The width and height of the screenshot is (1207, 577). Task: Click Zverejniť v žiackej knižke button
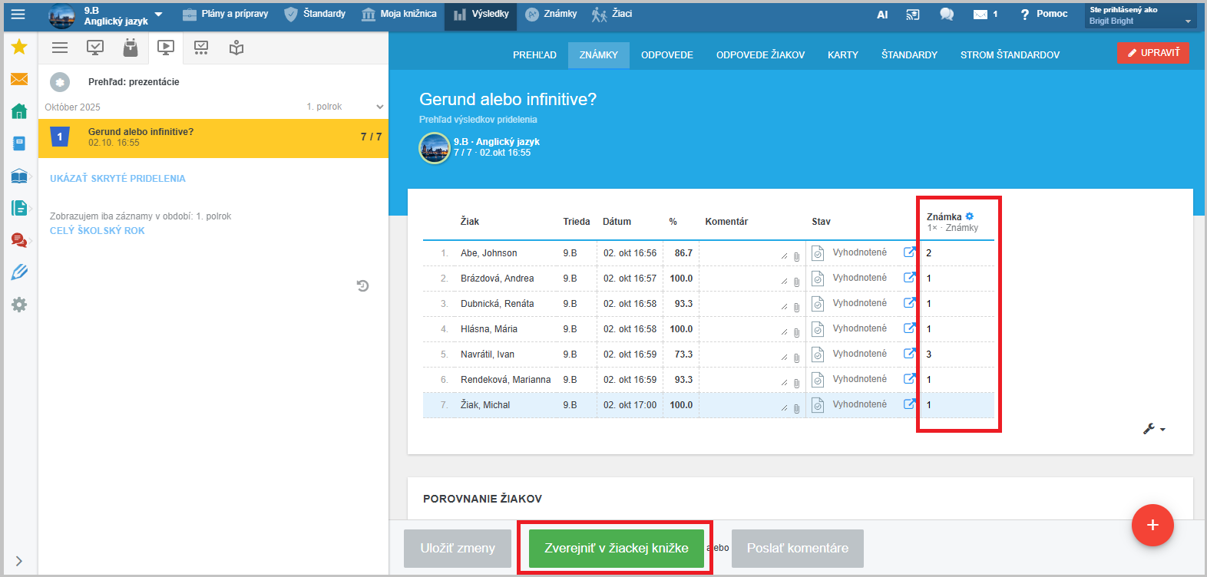pyautogui.click(x=616, y=548)
